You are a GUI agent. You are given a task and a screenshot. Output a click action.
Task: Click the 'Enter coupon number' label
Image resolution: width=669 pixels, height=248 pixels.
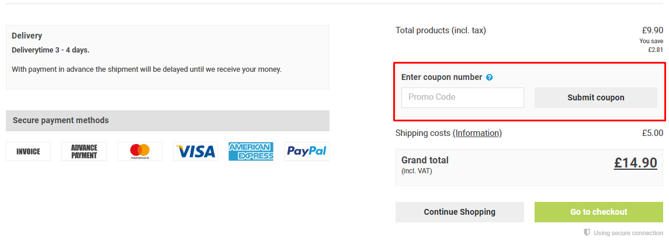tap(442, 78)
